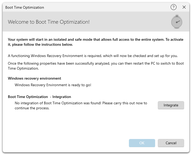
Task: Click the empty title bar area
Action: point(105,7)
